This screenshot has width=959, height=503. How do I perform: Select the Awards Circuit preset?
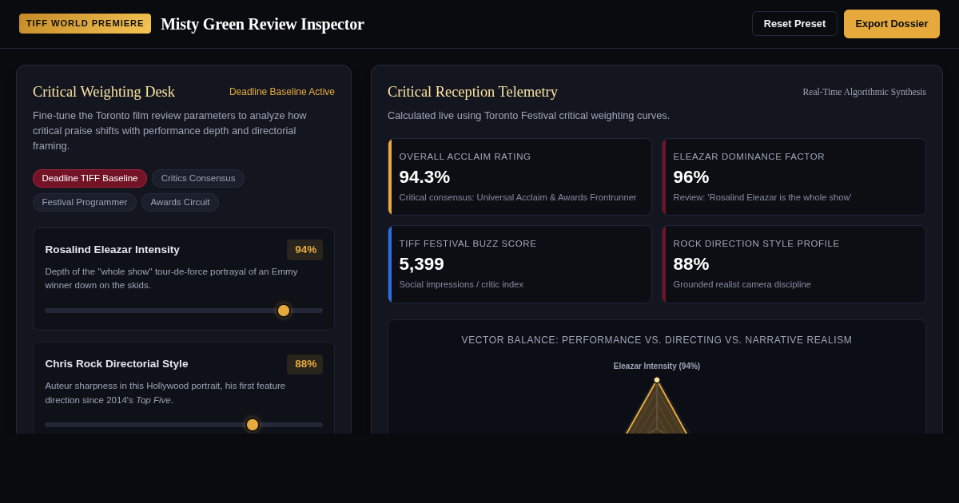pyautogui.click(x=180, y=202)
